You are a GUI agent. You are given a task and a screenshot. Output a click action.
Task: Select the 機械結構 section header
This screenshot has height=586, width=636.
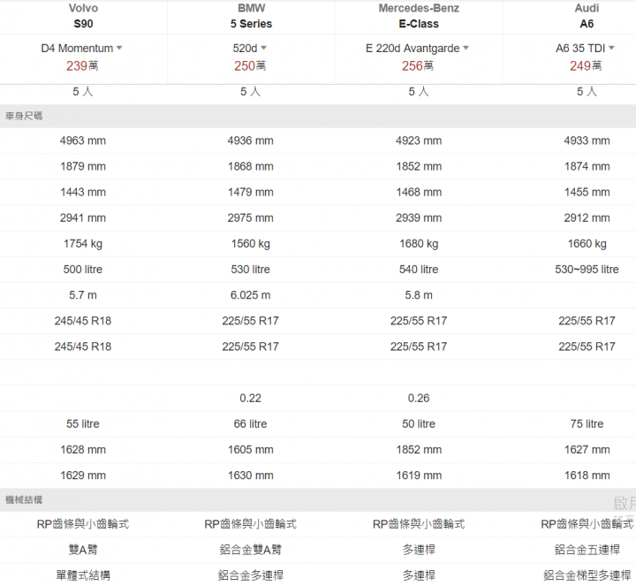pyautogui.click(x=318, y=500)
